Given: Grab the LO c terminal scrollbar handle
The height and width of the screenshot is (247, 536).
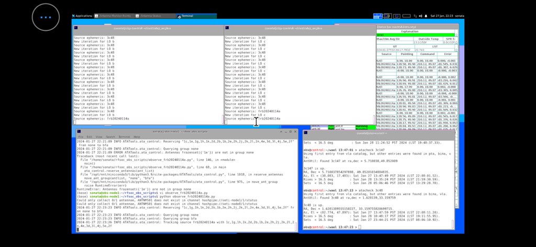Looking at the screenshot, I should click(x=374, y=120).
